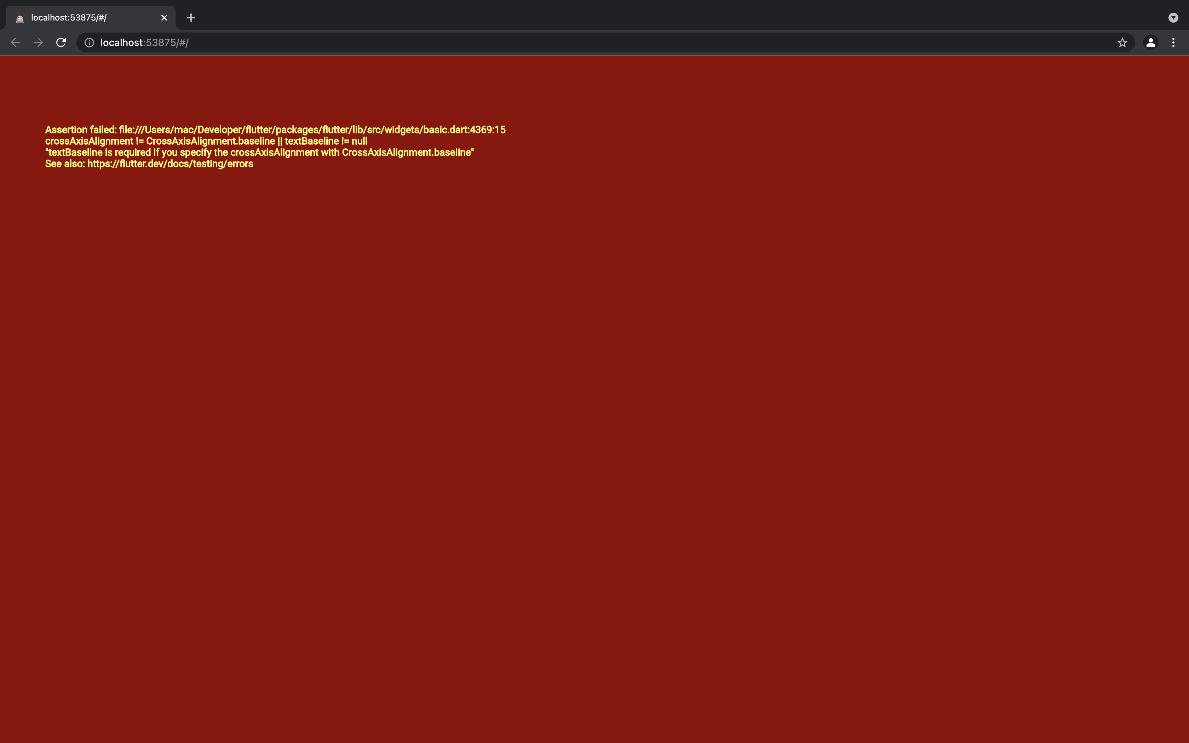Bookmark this page with the star
Image resolution: width=1189 pixels, height=743 pixels.
[x=1122, y=43]
